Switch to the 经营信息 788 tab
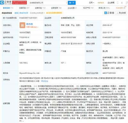The image size is (128, 123). click(56, 8)
